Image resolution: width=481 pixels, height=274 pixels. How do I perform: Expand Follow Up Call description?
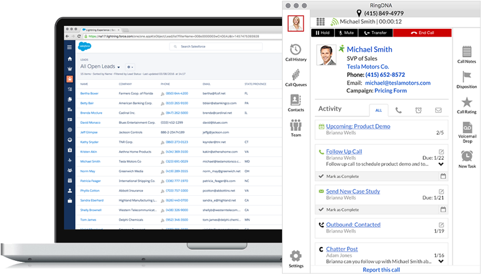(x=441, y=164)
